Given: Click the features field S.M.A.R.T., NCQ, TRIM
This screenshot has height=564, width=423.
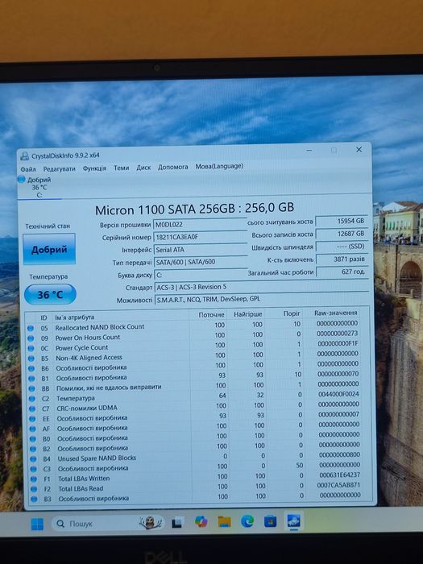Looking at the screenshot, I should coord(262,299).
